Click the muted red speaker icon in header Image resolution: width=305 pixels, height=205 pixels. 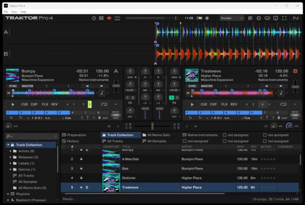coord(109,18)
